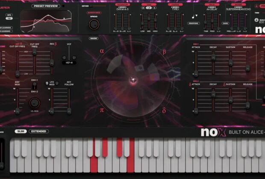Open the VCF-6 filter type selector

(69, 63)
